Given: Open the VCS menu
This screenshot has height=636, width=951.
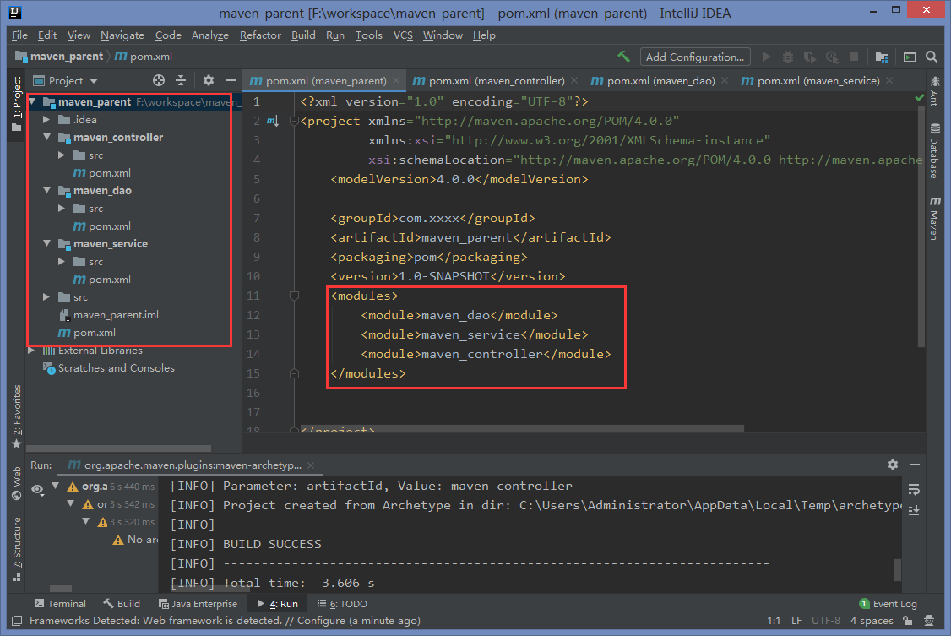Looking at the screenshot, I should pos(403,35).
